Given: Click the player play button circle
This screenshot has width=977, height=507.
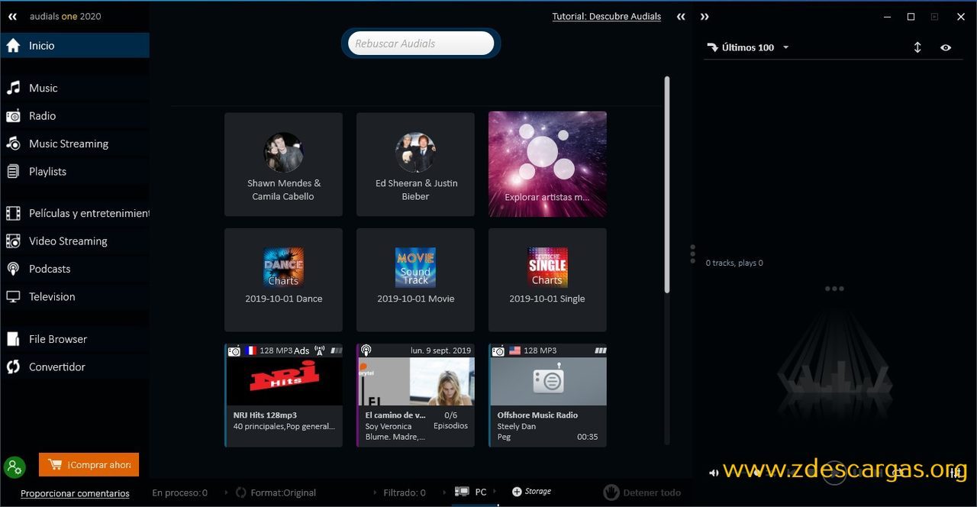Looking at the screenshot, I should (834, 473).
